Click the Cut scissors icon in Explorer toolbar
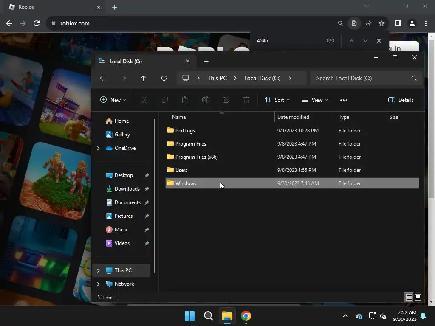This screenshot has width=435, height=326. (x=144, y=100)
